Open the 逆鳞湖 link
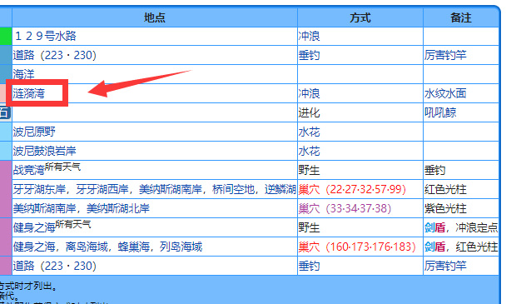 click(x=280, y=189)
